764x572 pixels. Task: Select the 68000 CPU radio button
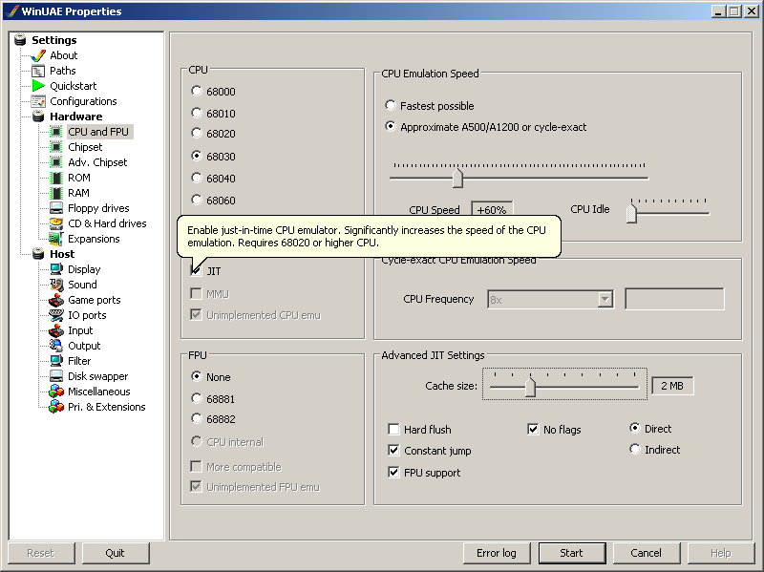click(x=197, y=91)
